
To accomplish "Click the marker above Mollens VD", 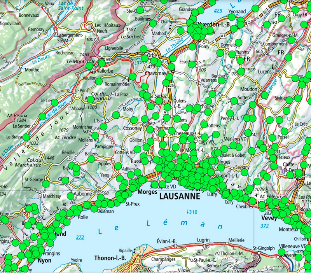I will (96, 135).
